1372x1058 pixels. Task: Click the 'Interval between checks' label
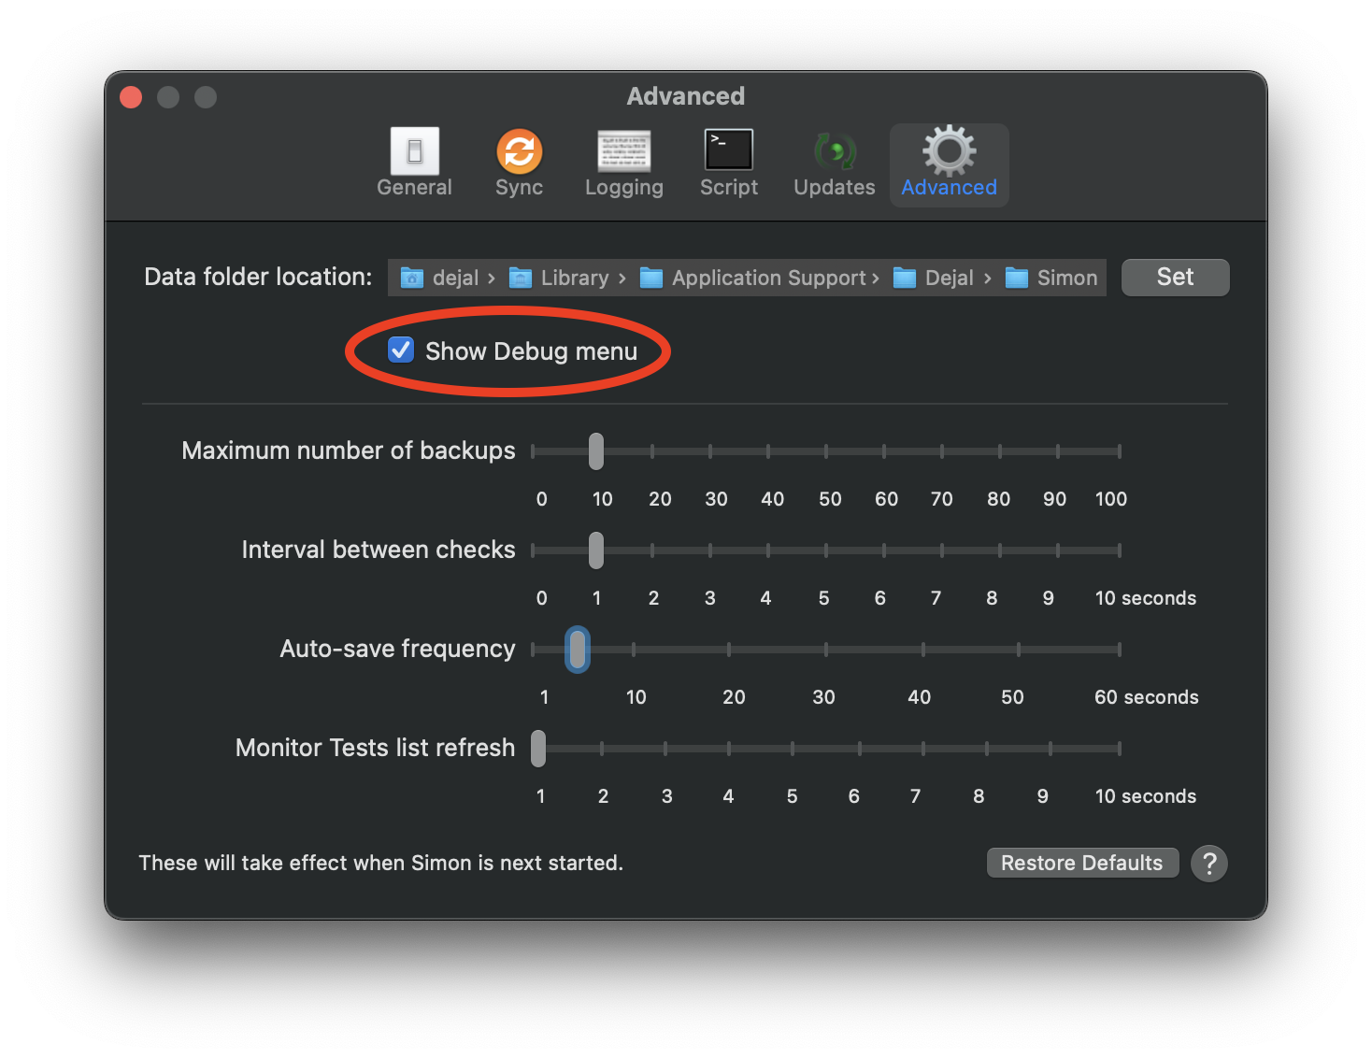(379, 550)
